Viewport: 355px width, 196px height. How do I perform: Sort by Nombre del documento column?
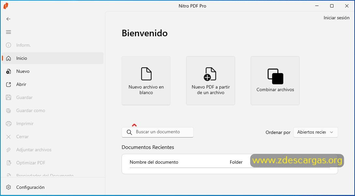tap(154, 162)
